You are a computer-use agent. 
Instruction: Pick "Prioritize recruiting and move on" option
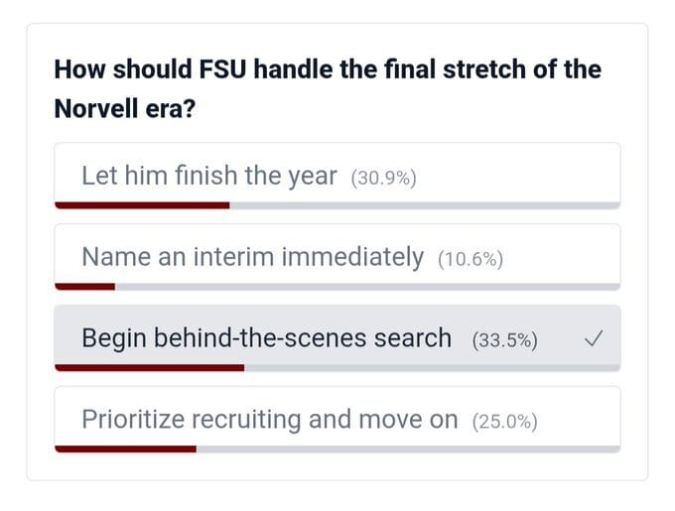pyautogui.click(x=269, y=420)
